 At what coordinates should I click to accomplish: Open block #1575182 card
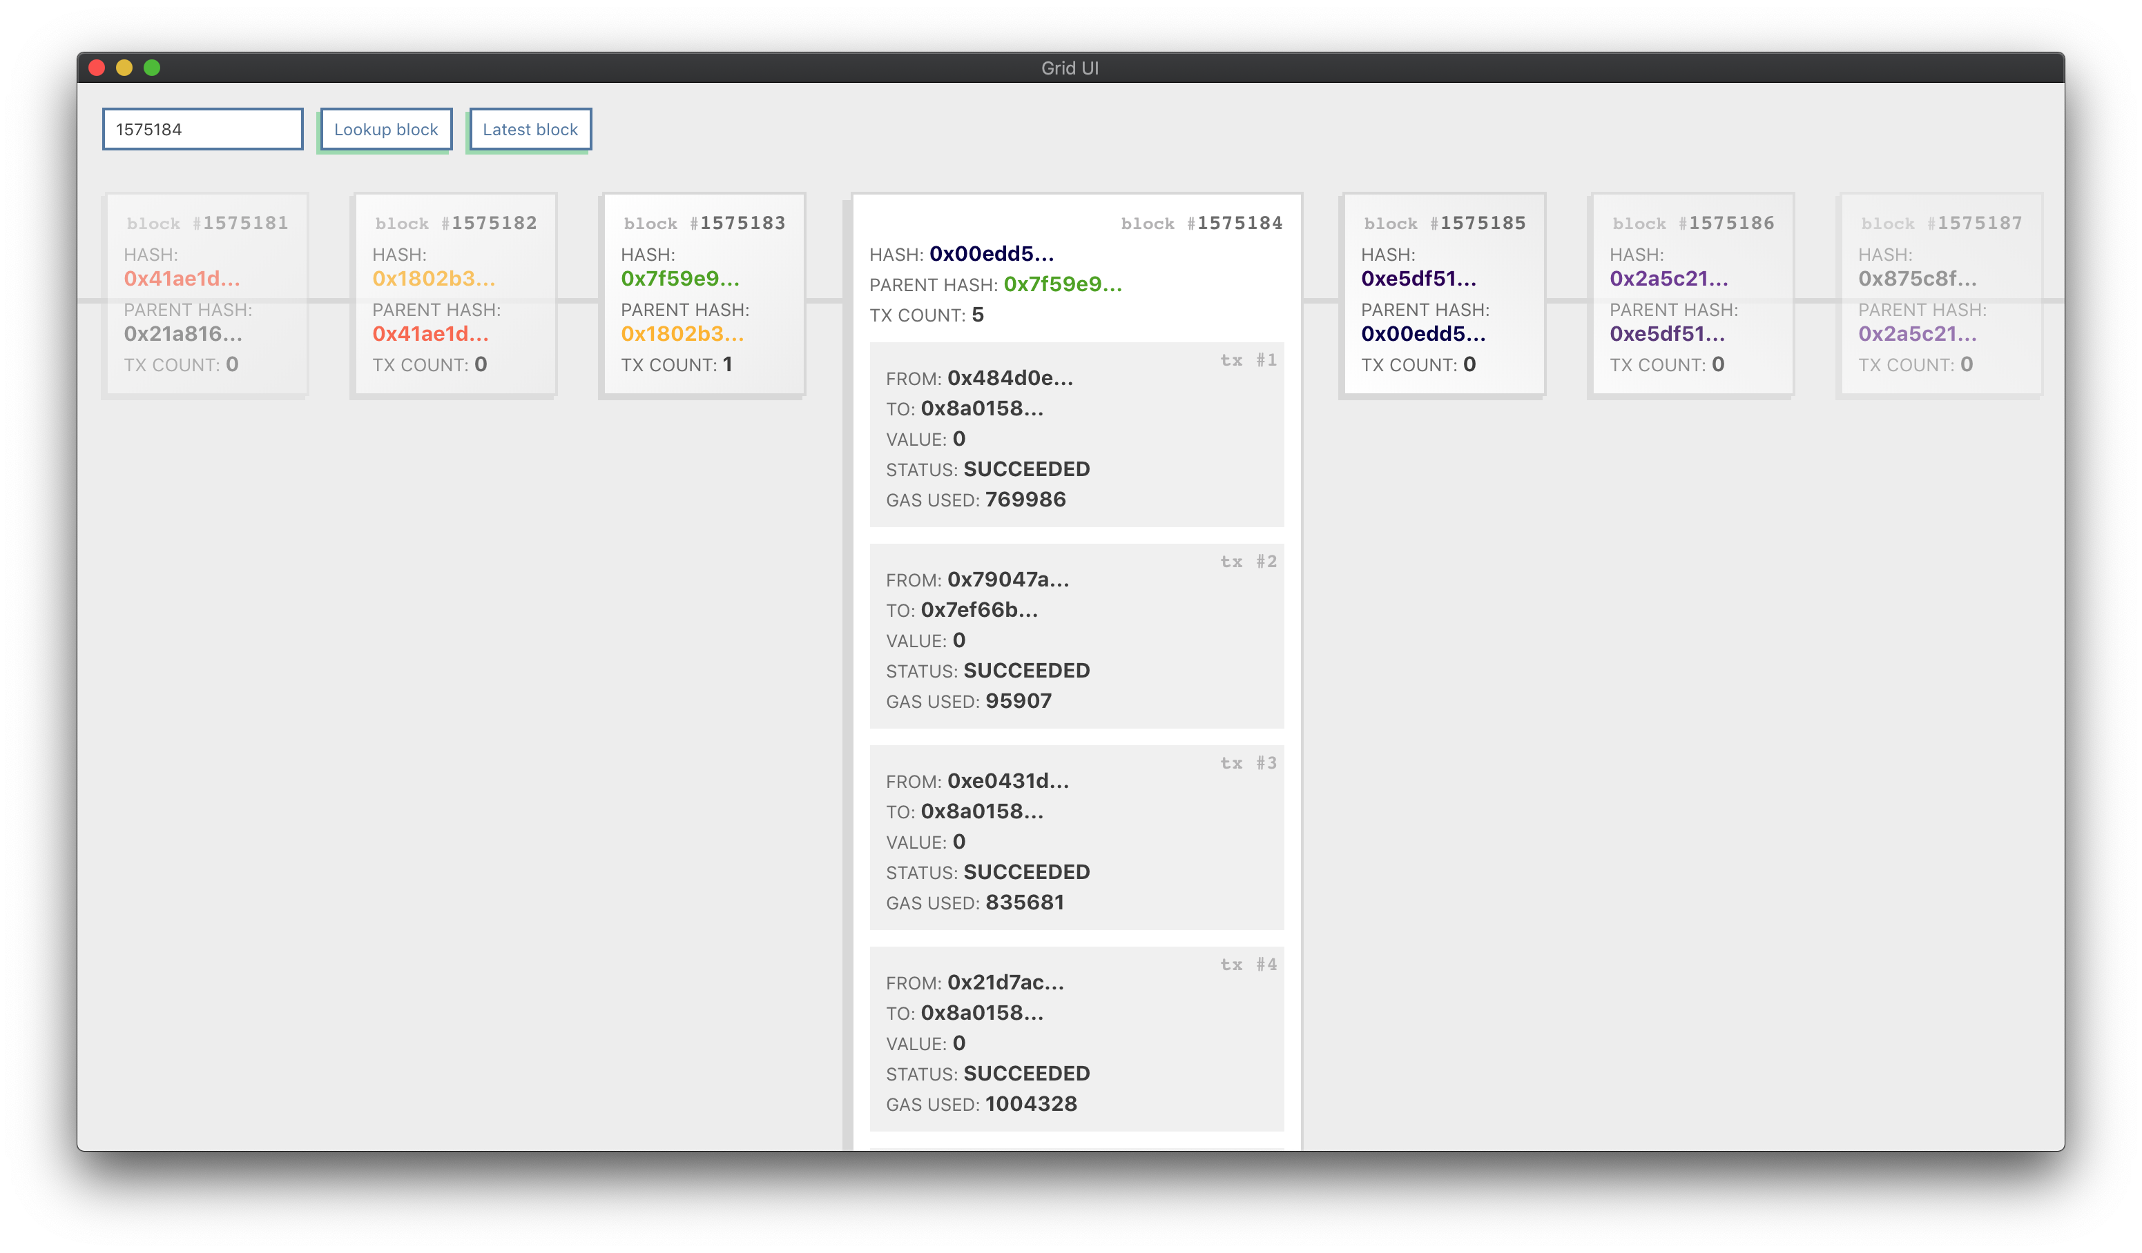click(454, 294)
